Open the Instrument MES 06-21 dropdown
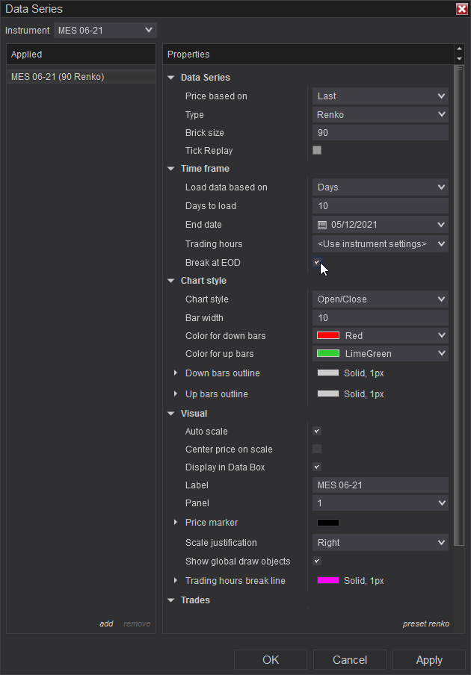 (105, 30)
